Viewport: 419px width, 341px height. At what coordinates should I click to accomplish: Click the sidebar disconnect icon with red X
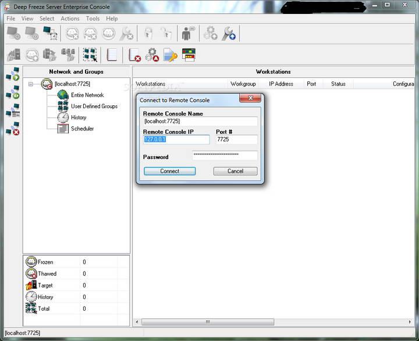click(13, 129)
